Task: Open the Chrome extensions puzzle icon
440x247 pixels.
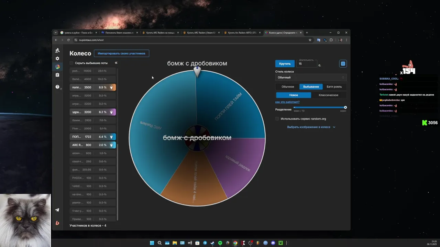Action: tap(331, 40)
